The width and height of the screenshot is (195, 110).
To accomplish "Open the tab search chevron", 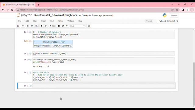I will [x=172, y=4].
